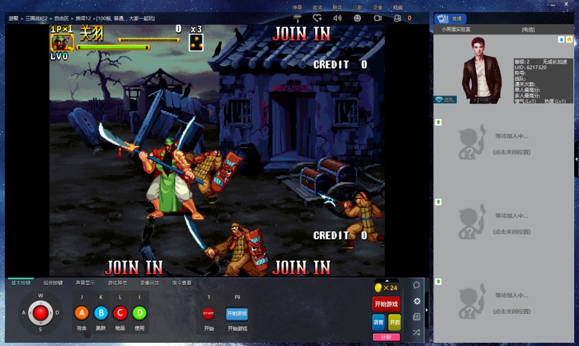Click the 静音 label in top bar
The image size is (579, 346).
[337, 8]
